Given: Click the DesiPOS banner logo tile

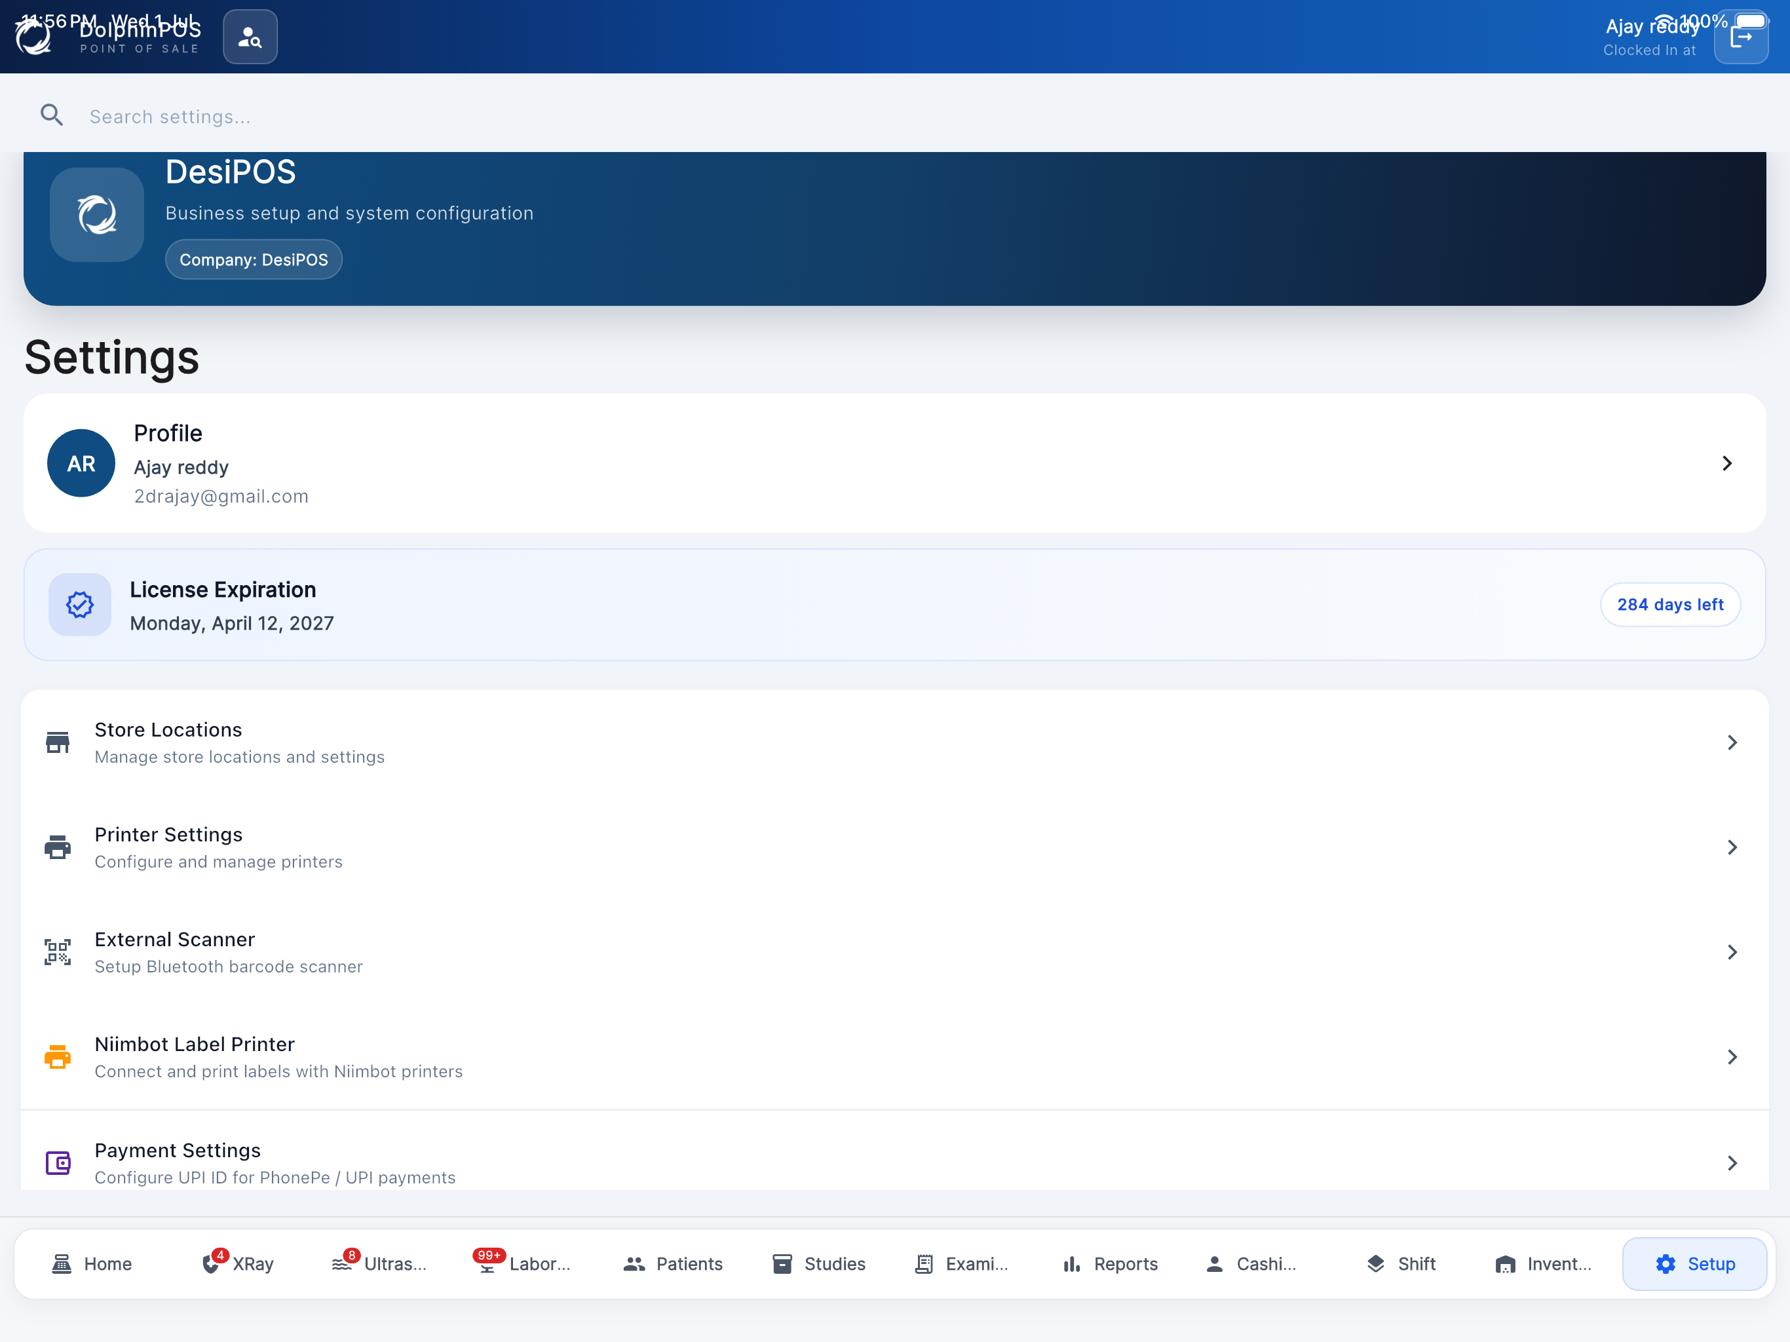Looking at the screenshot, I should 97,214.
